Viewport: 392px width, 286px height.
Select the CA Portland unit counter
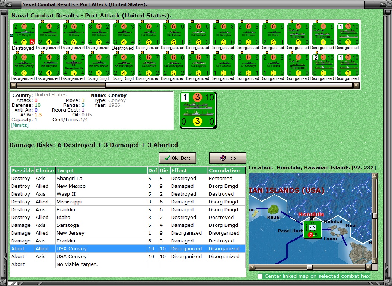pyautogui.click(x=199, y=34)
